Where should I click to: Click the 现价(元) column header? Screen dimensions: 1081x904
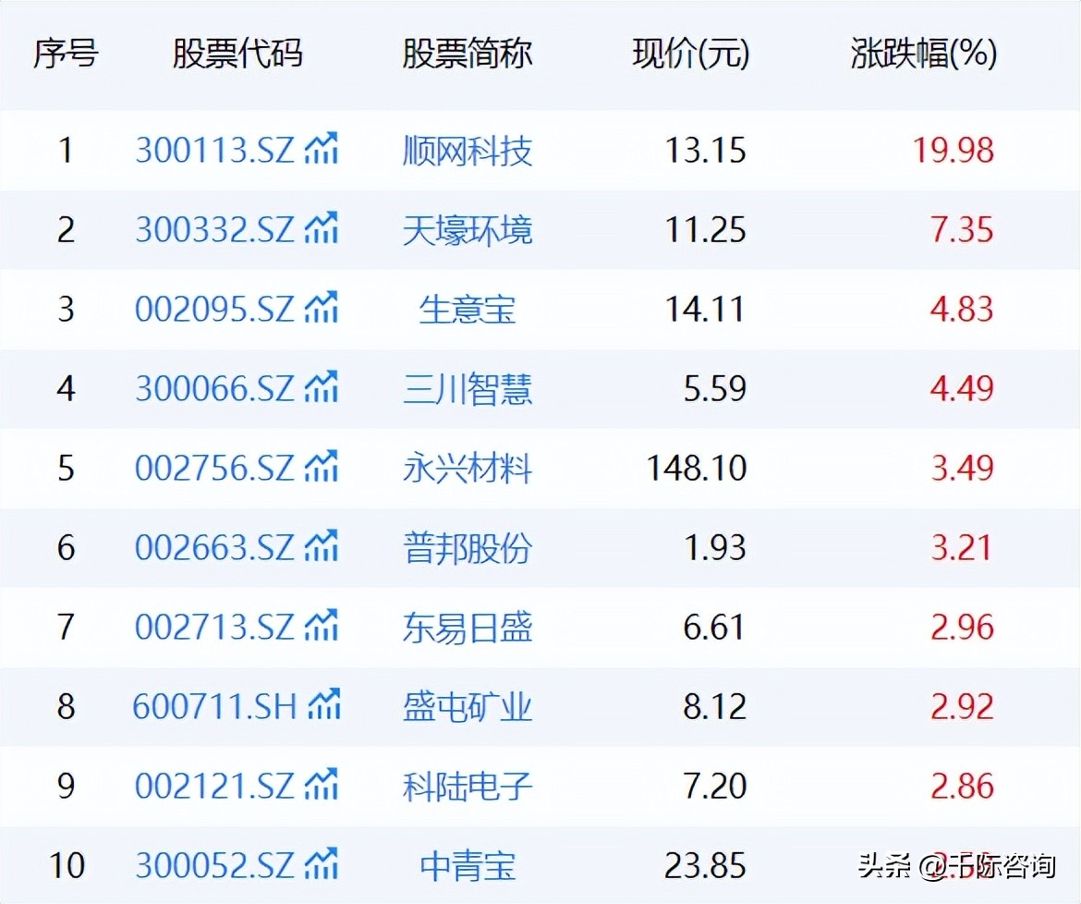pyautogui.click(x=689, y=55)
